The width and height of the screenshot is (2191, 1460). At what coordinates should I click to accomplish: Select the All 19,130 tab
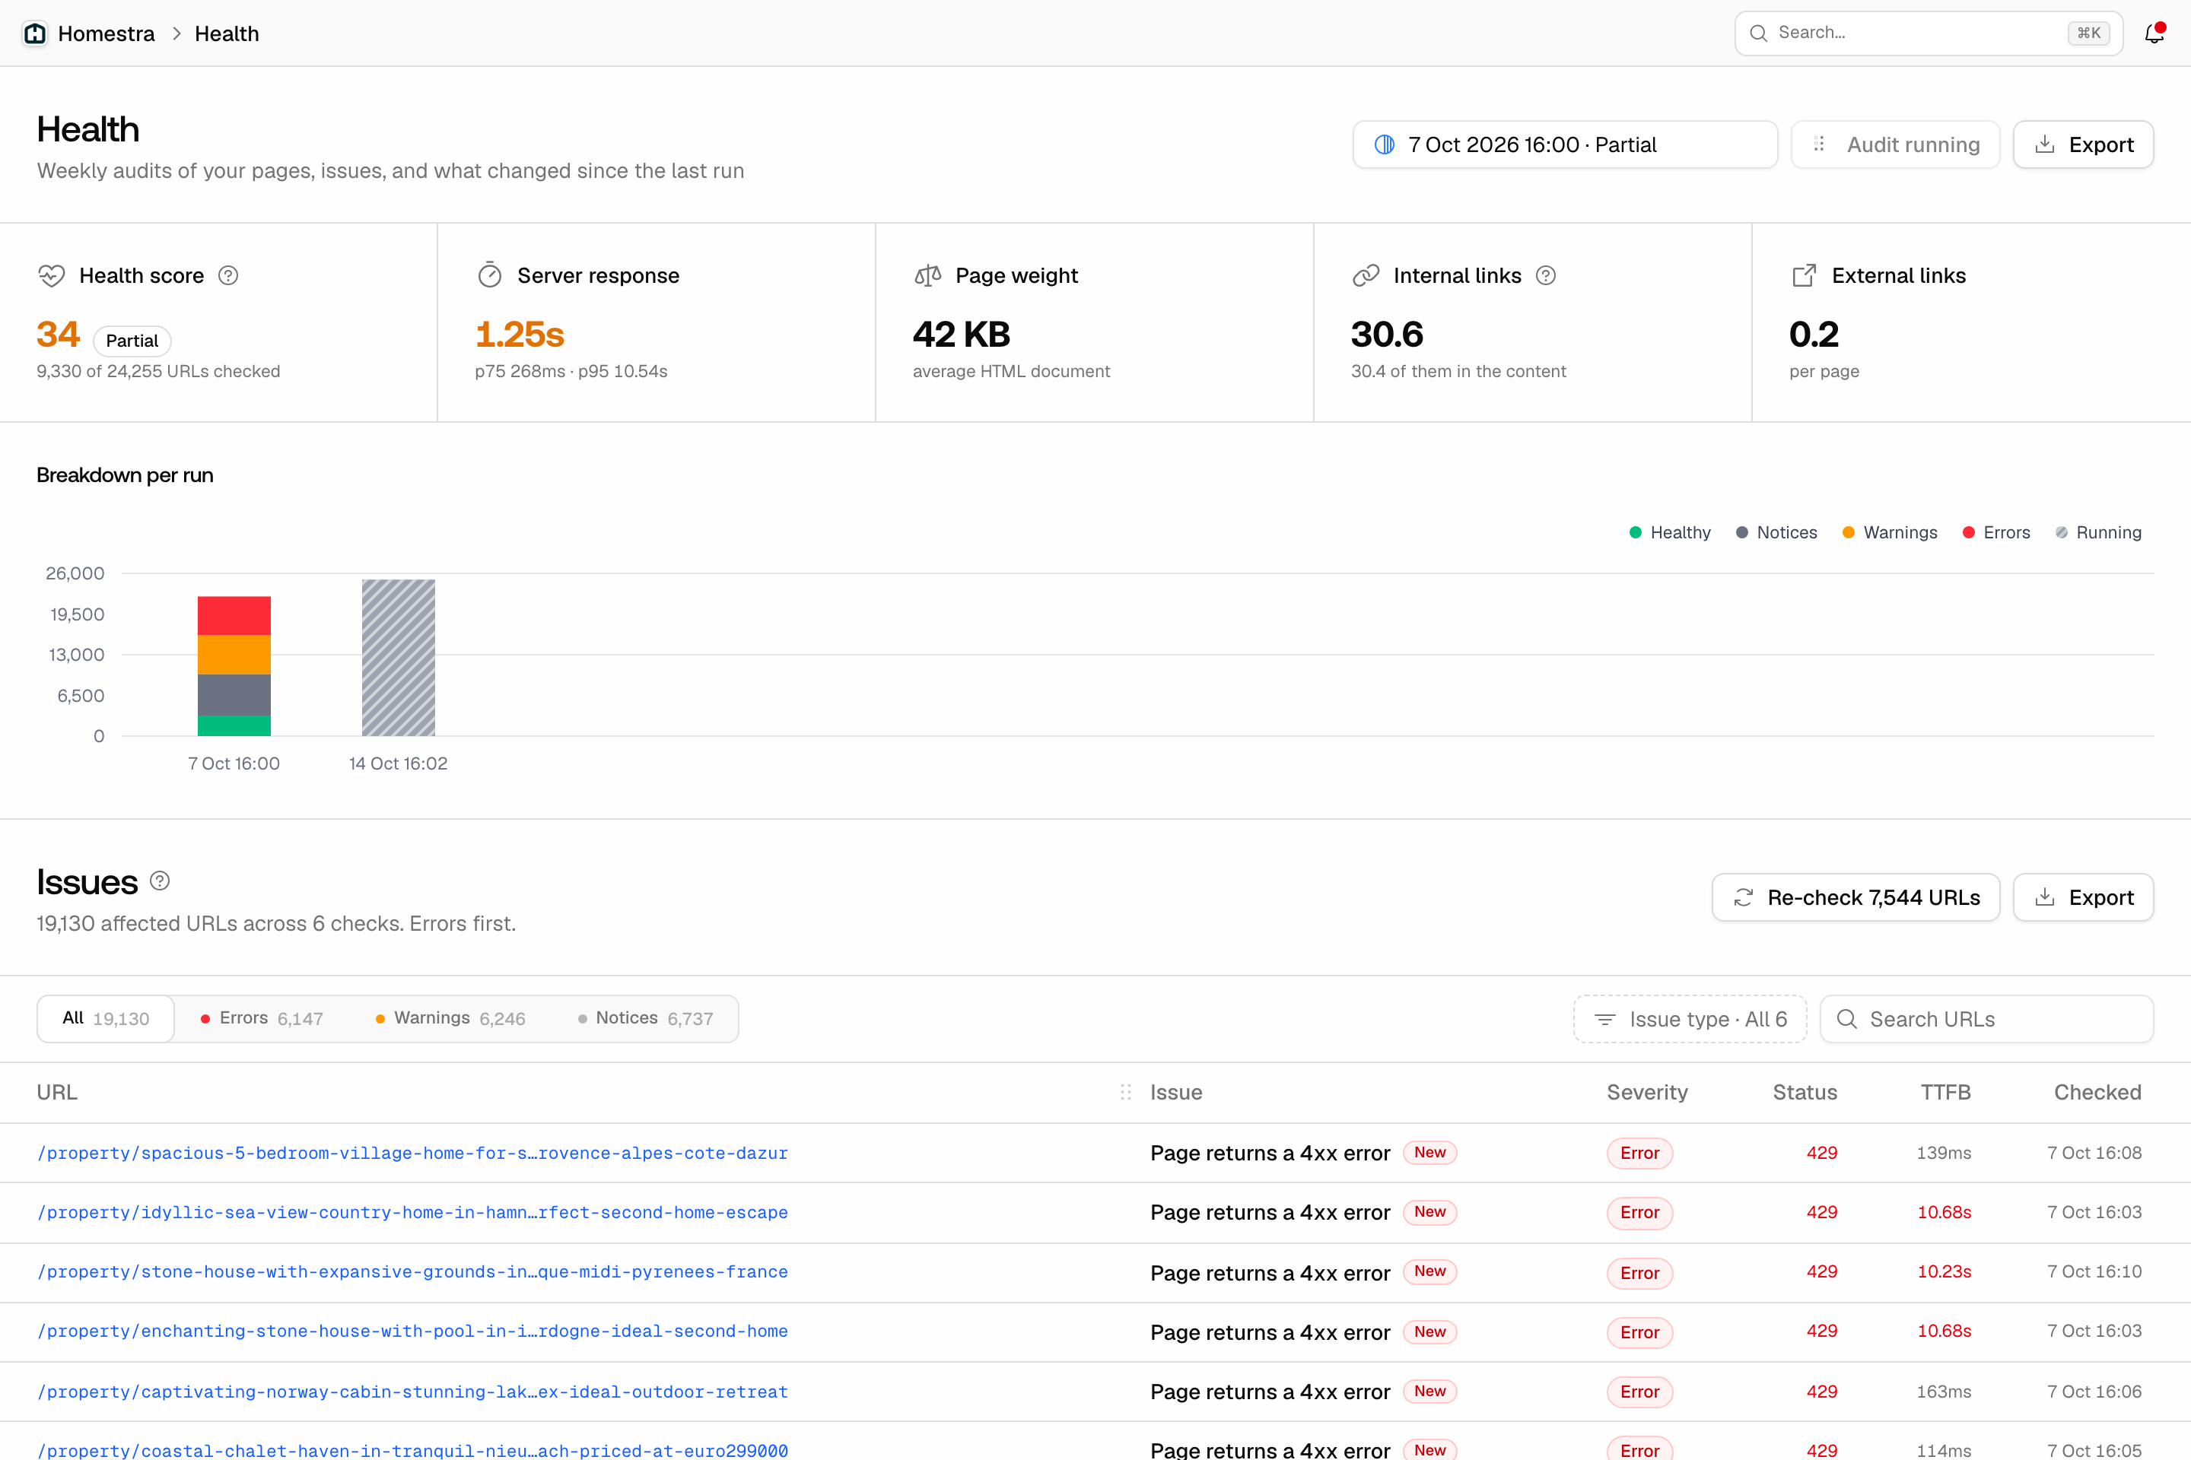[x=107, y=1019]
